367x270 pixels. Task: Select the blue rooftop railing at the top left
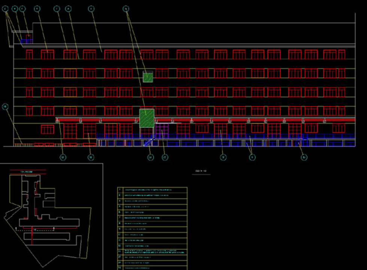(27, 41)
